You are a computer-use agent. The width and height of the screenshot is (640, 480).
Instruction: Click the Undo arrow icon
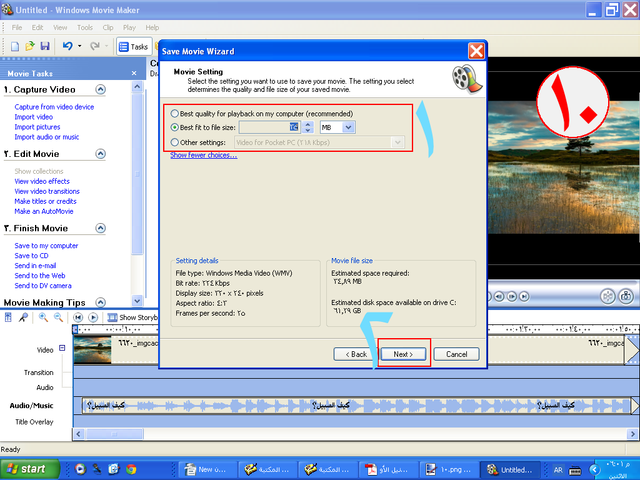pyautogui.click(x=67, y=46)
